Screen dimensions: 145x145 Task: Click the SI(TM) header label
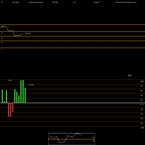coord(55,2)
